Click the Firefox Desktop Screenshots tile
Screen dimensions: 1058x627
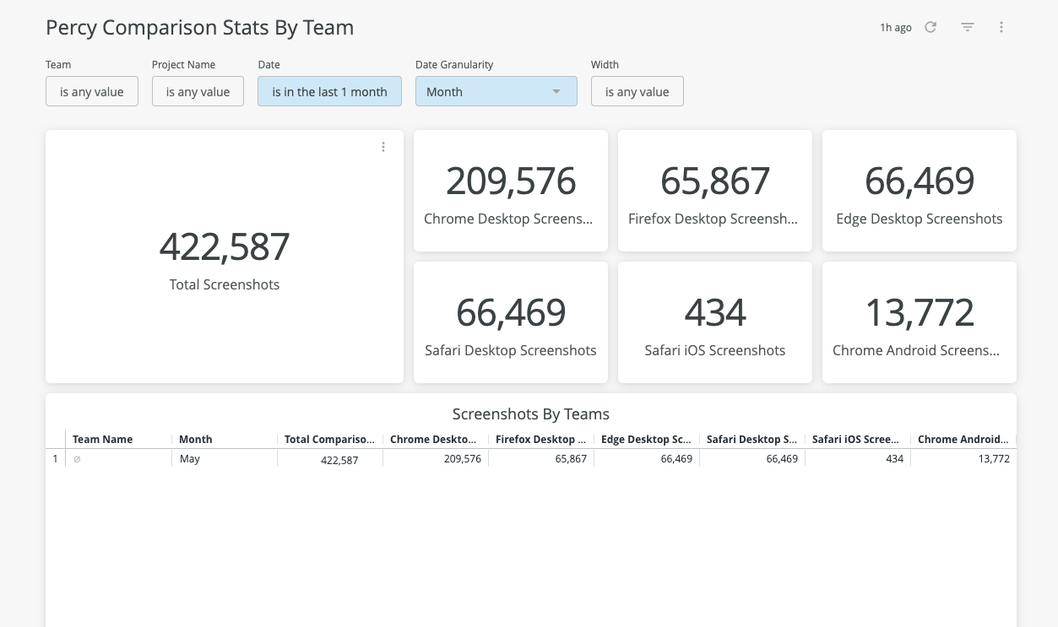pyautogui.click(x=714, y=181)
